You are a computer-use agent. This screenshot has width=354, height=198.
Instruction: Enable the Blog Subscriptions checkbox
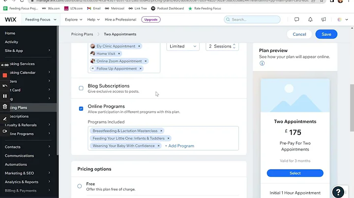81,88
